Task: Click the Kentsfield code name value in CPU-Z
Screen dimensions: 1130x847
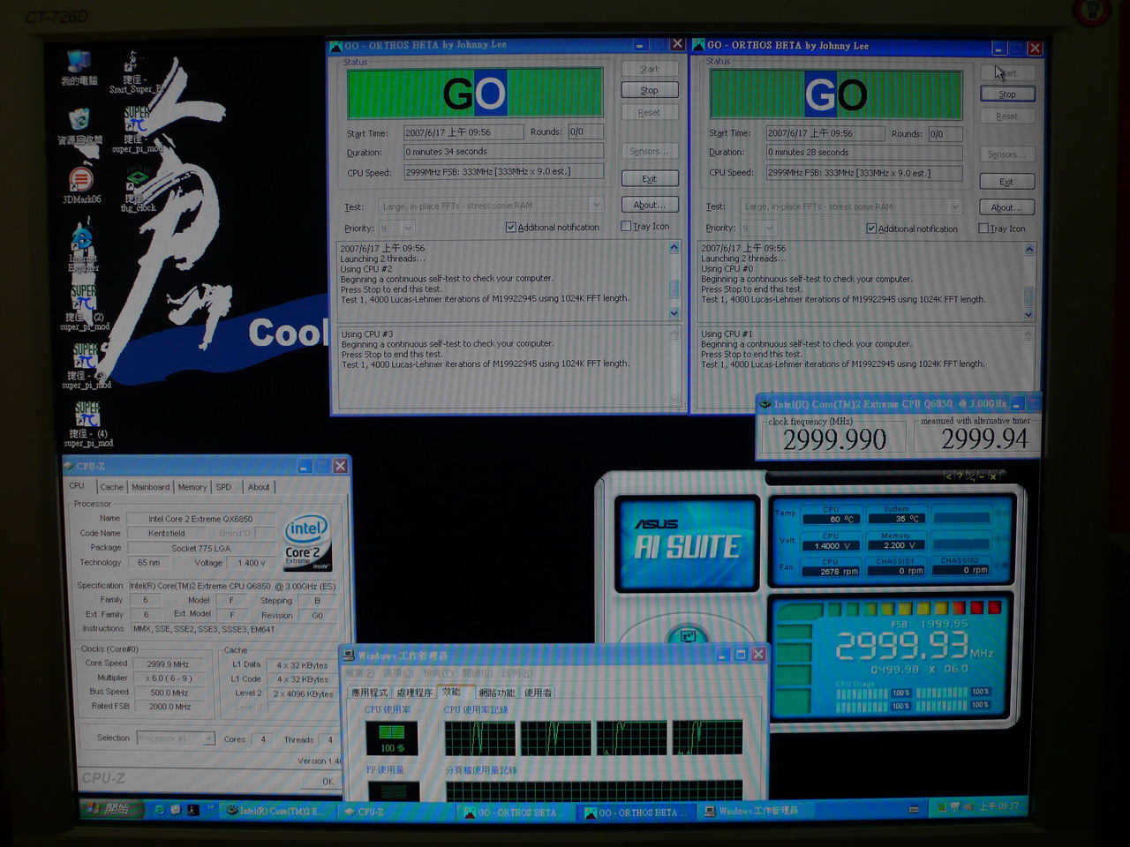Action: 168,533
